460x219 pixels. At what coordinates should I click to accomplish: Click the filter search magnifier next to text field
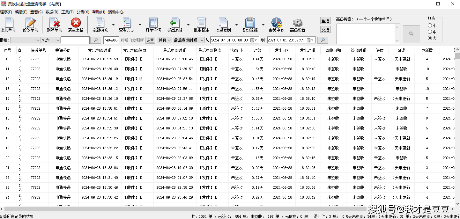(x=96, y=40)
